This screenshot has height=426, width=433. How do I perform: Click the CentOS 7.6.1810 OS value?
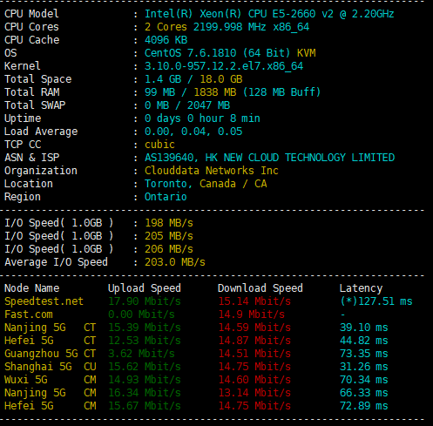[217, 53]
